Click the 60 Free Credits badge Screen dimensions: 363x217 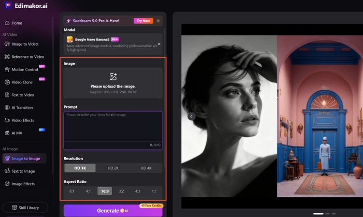tap(151, 205)
